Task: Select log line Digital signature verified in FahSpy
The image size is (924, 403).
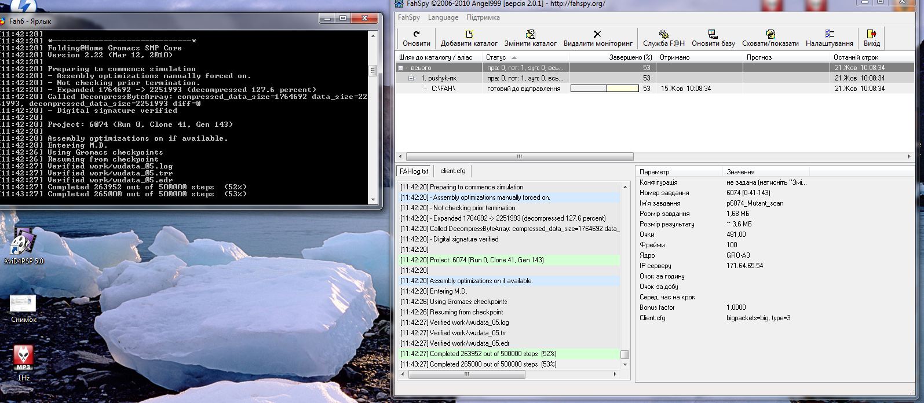Action: point(509,239)
